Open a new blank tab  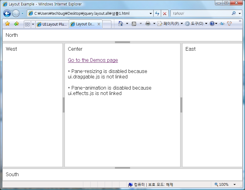tap(107, 24)
